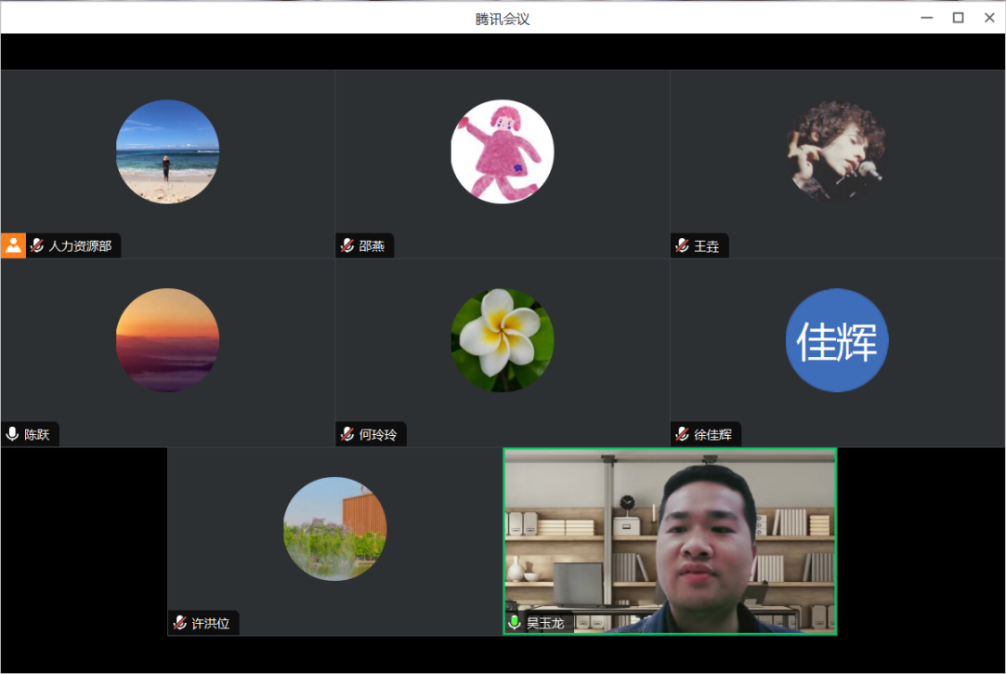Click the muted microphone icon for 何玲玲
Screen dimensions: 1006x674
point(347,434)
